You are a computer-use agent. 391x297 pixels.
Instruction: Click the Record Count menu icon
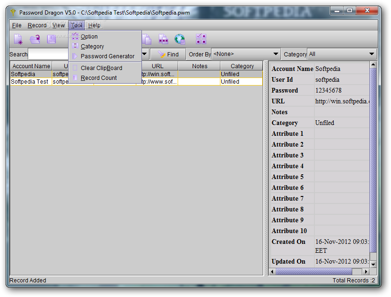(x=75, y=78)
